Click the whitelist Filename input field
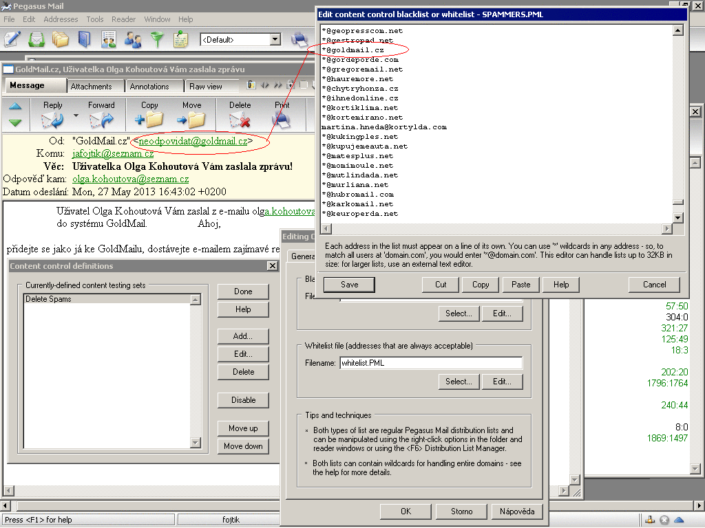 431,363
